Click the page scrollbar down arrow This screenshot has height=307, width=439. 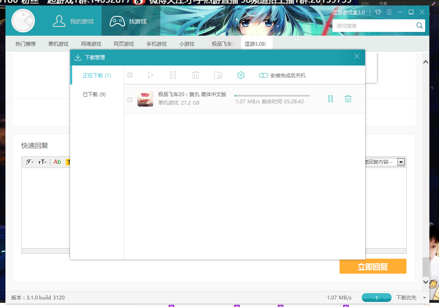pos(426,282)
